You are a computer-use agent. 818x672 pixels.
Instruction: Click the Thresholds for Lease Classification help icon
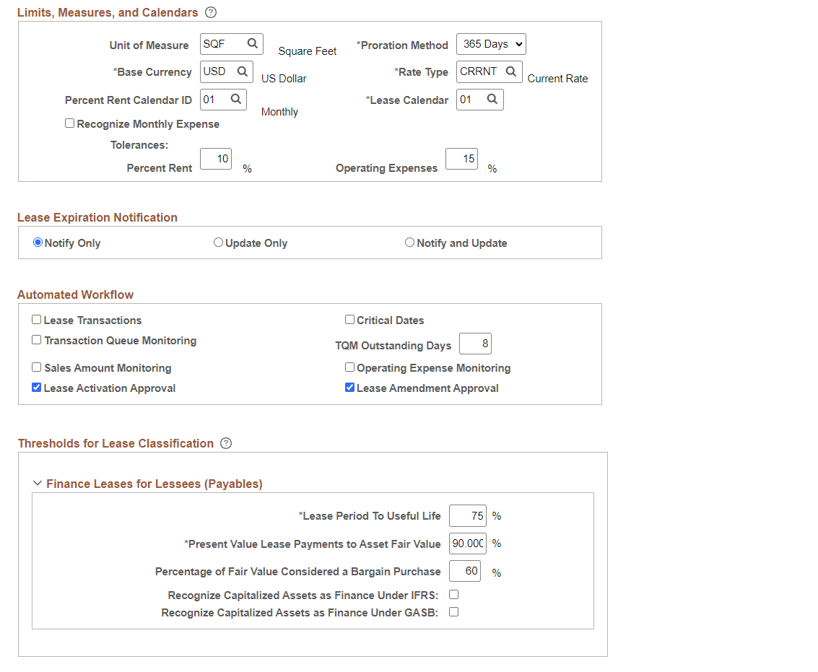(226, 443)
